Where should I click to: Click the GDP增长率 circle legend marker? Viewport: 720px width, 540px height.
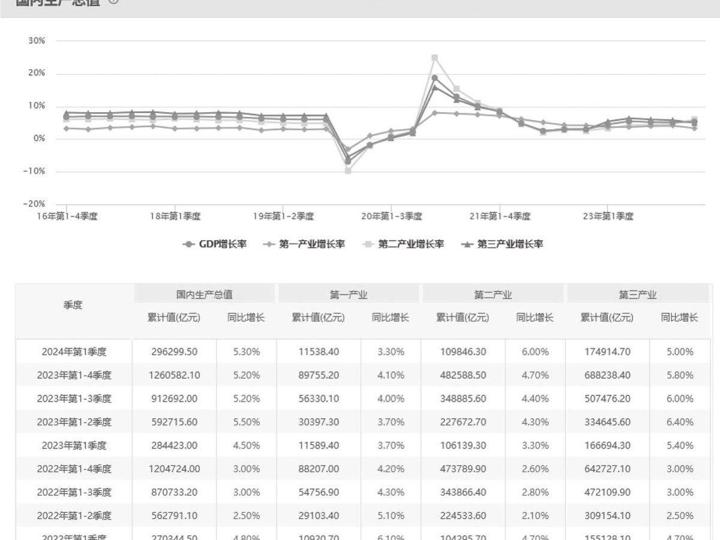click(189, 244)
